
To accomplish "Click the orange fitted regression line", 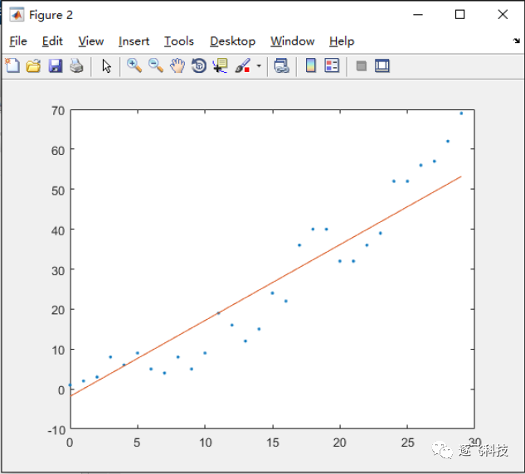I will coord(266,287).
